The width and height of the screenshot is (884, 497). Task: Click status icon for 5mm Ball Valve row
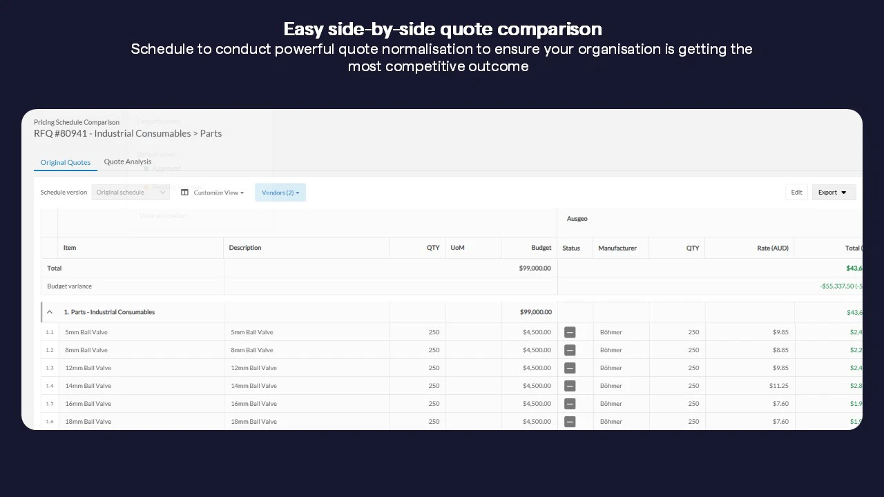coord(570,332)
